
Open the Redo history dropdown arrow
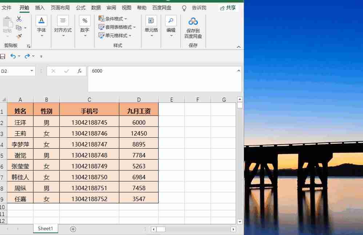pos(33,56)
